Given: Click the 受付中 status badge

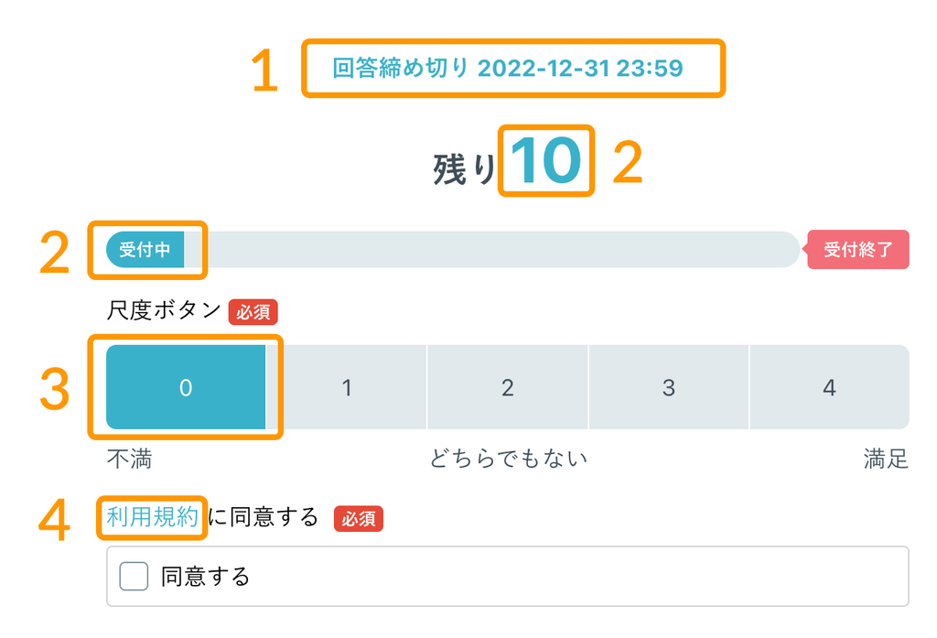Looking at the screenshot, I should [x=145, y=250].
